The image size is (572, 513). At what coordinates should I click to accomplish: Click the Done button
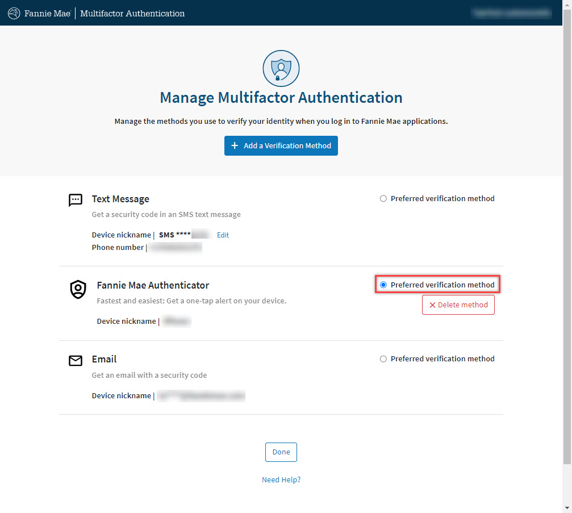(x=281, y=452)
